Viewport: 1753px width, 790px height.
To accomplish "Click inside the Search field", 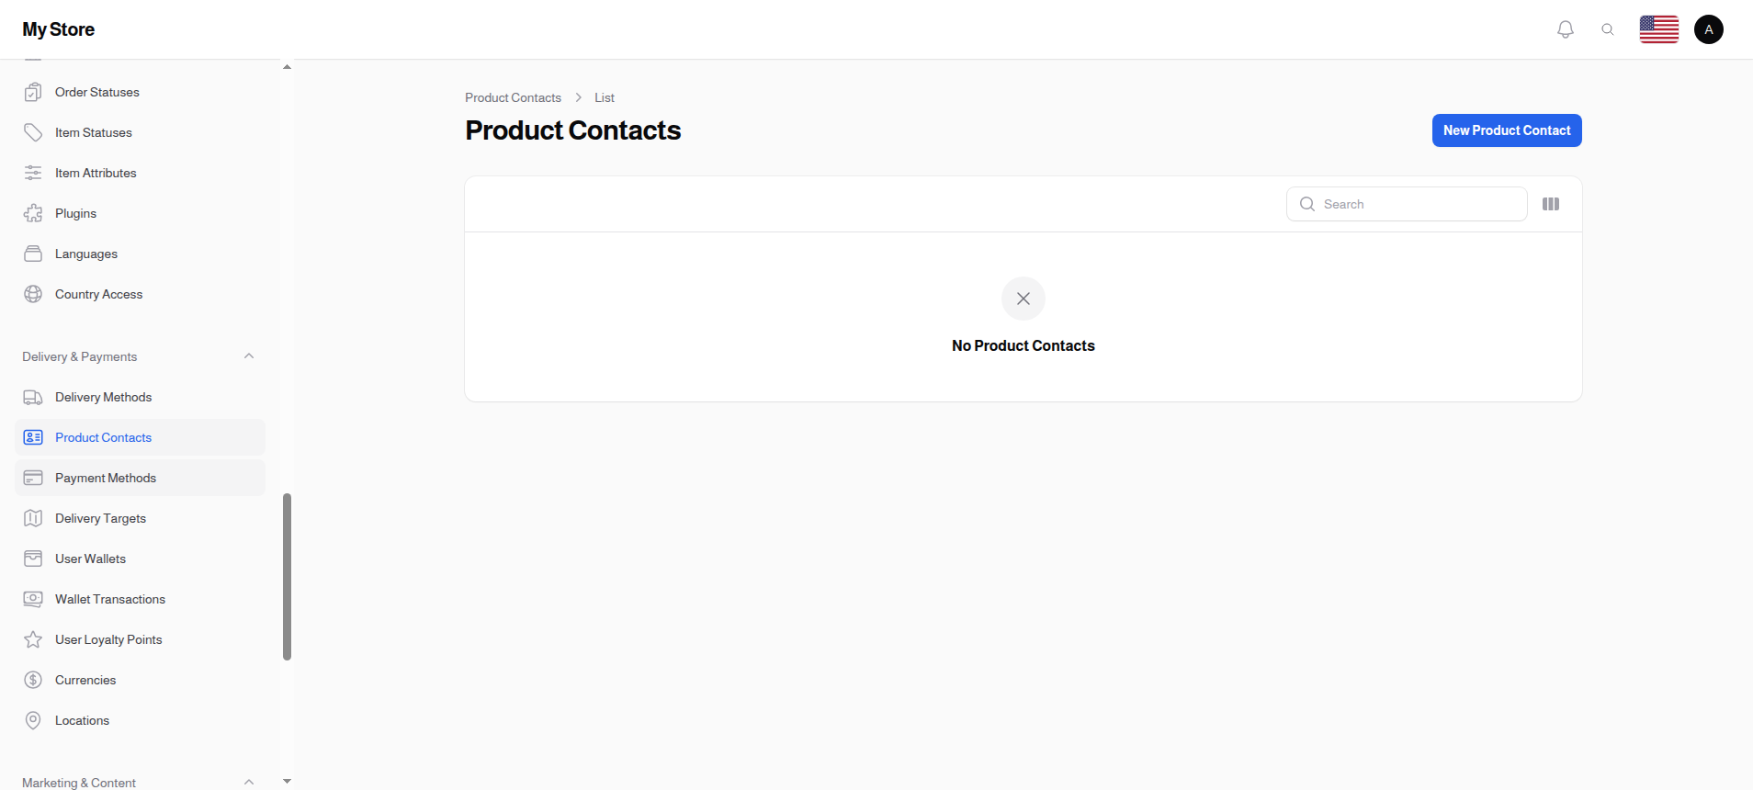I will coord(1406,203).
